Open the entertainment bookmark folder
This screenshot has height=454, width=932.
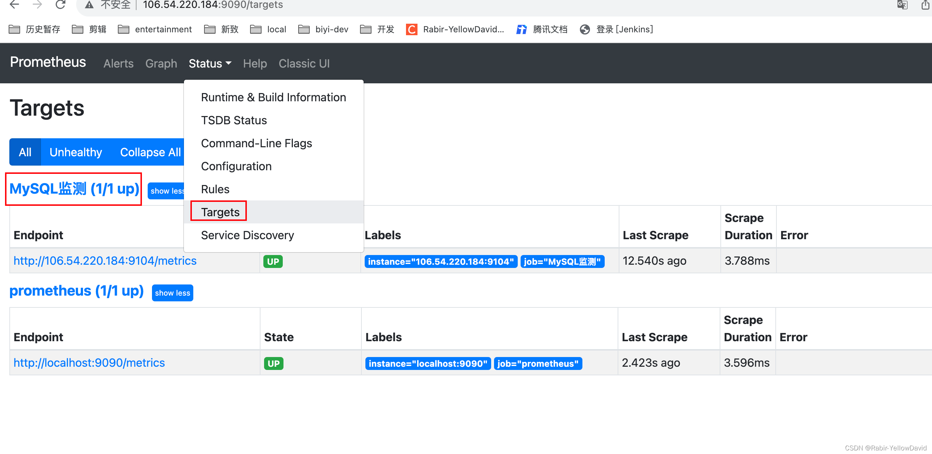click(x=155, y=29)
